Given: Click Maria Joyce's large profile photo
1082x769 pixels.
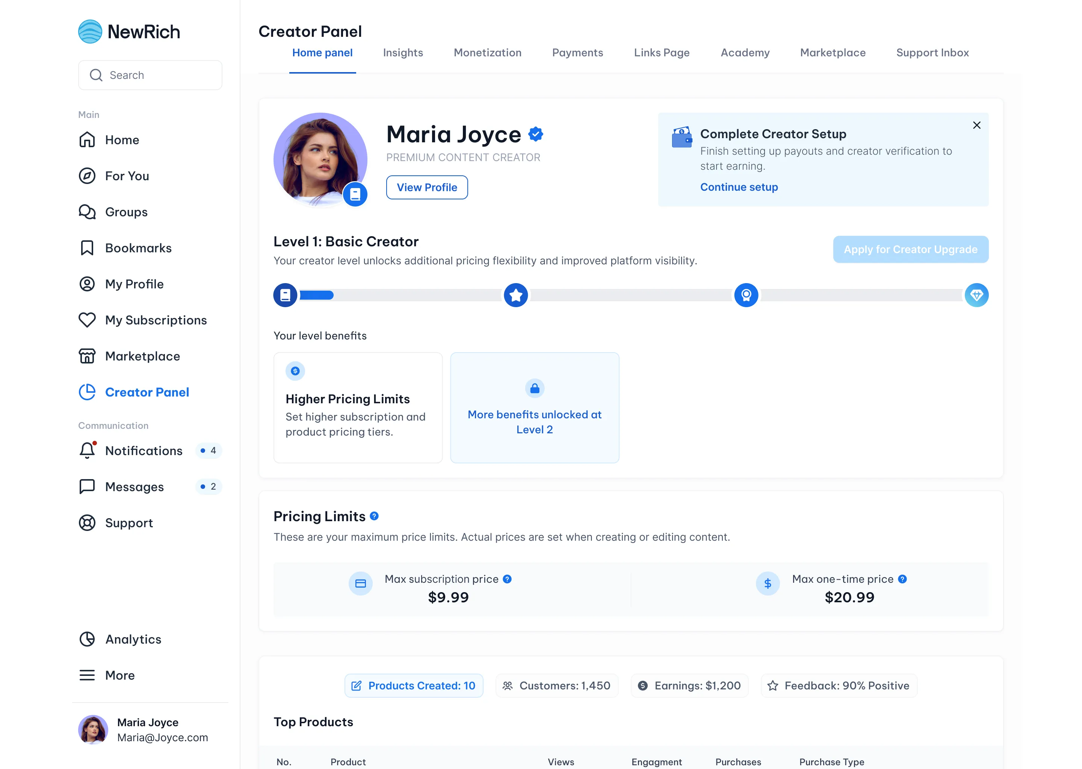Looking at the screenshot, I should tap(320, 160).
